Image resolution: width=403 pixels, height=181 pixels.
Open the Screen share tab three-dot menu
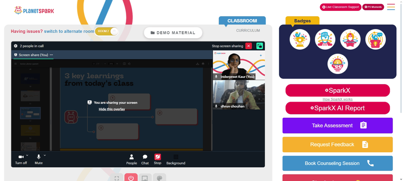click(x=52, y=55)
